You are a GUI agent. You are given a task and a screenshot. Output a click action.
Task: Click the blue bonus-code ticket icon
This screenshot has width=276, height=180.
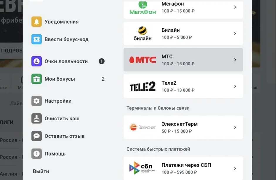point(37,39)
